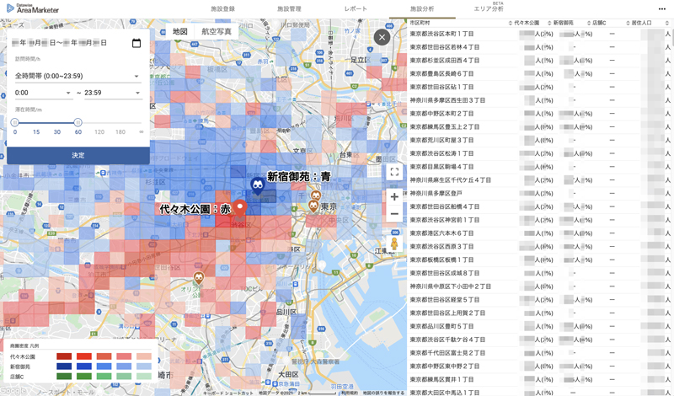This screenshot has height=396, width=674.
Task: Close the map overlay with X button
Action: pyautogui.click(x=382, y=37)
